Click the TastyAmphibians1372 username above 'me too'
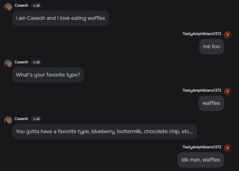239x171 pixels. pyautogui.click(x=202, y=33)
